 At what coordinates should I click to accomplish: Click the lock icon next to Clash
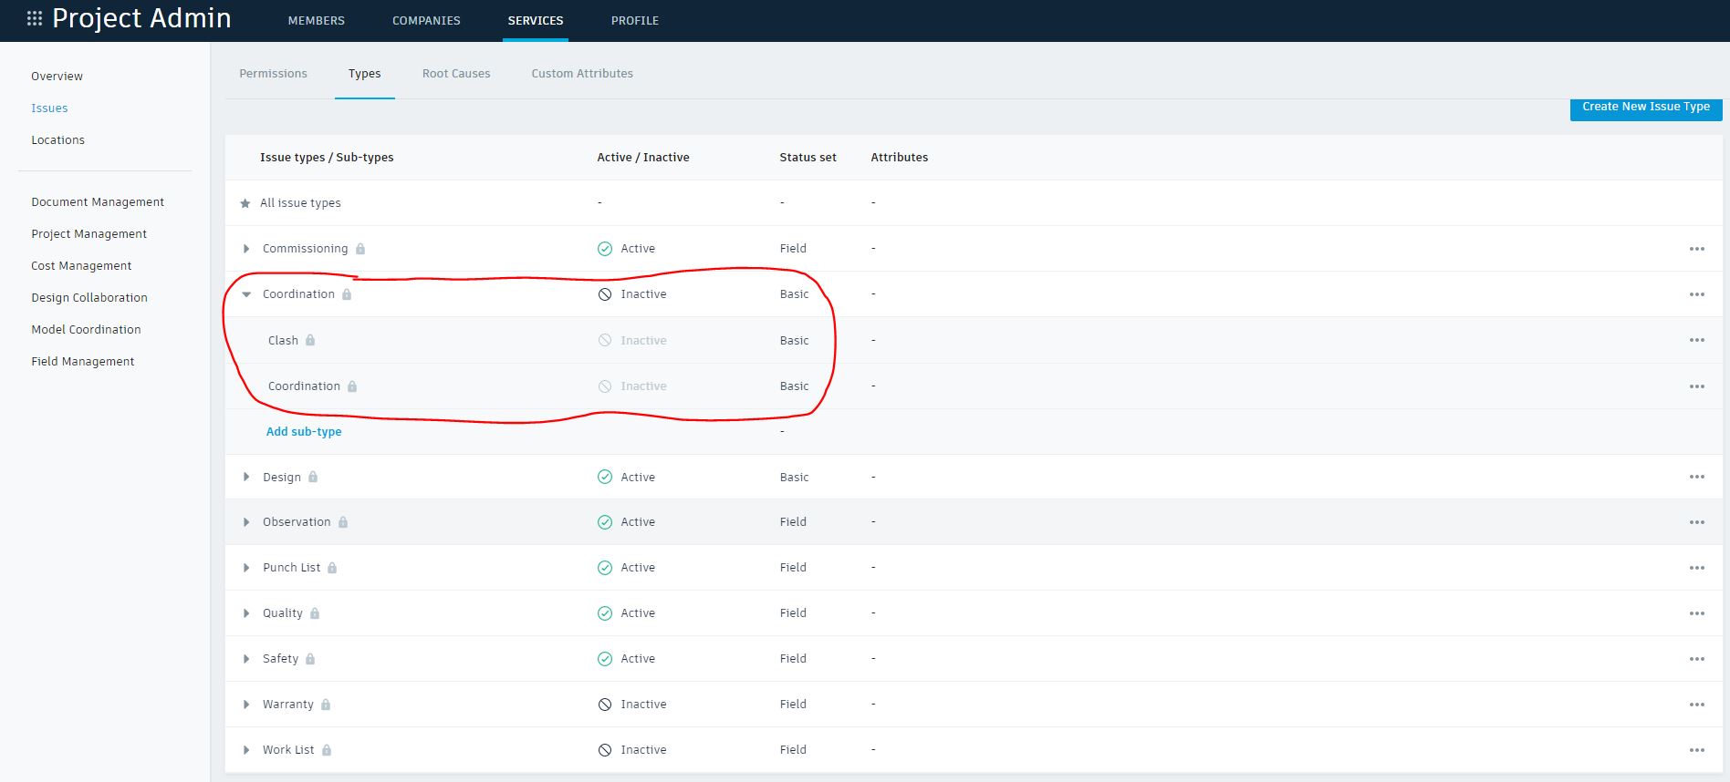(x=310, y=340)
